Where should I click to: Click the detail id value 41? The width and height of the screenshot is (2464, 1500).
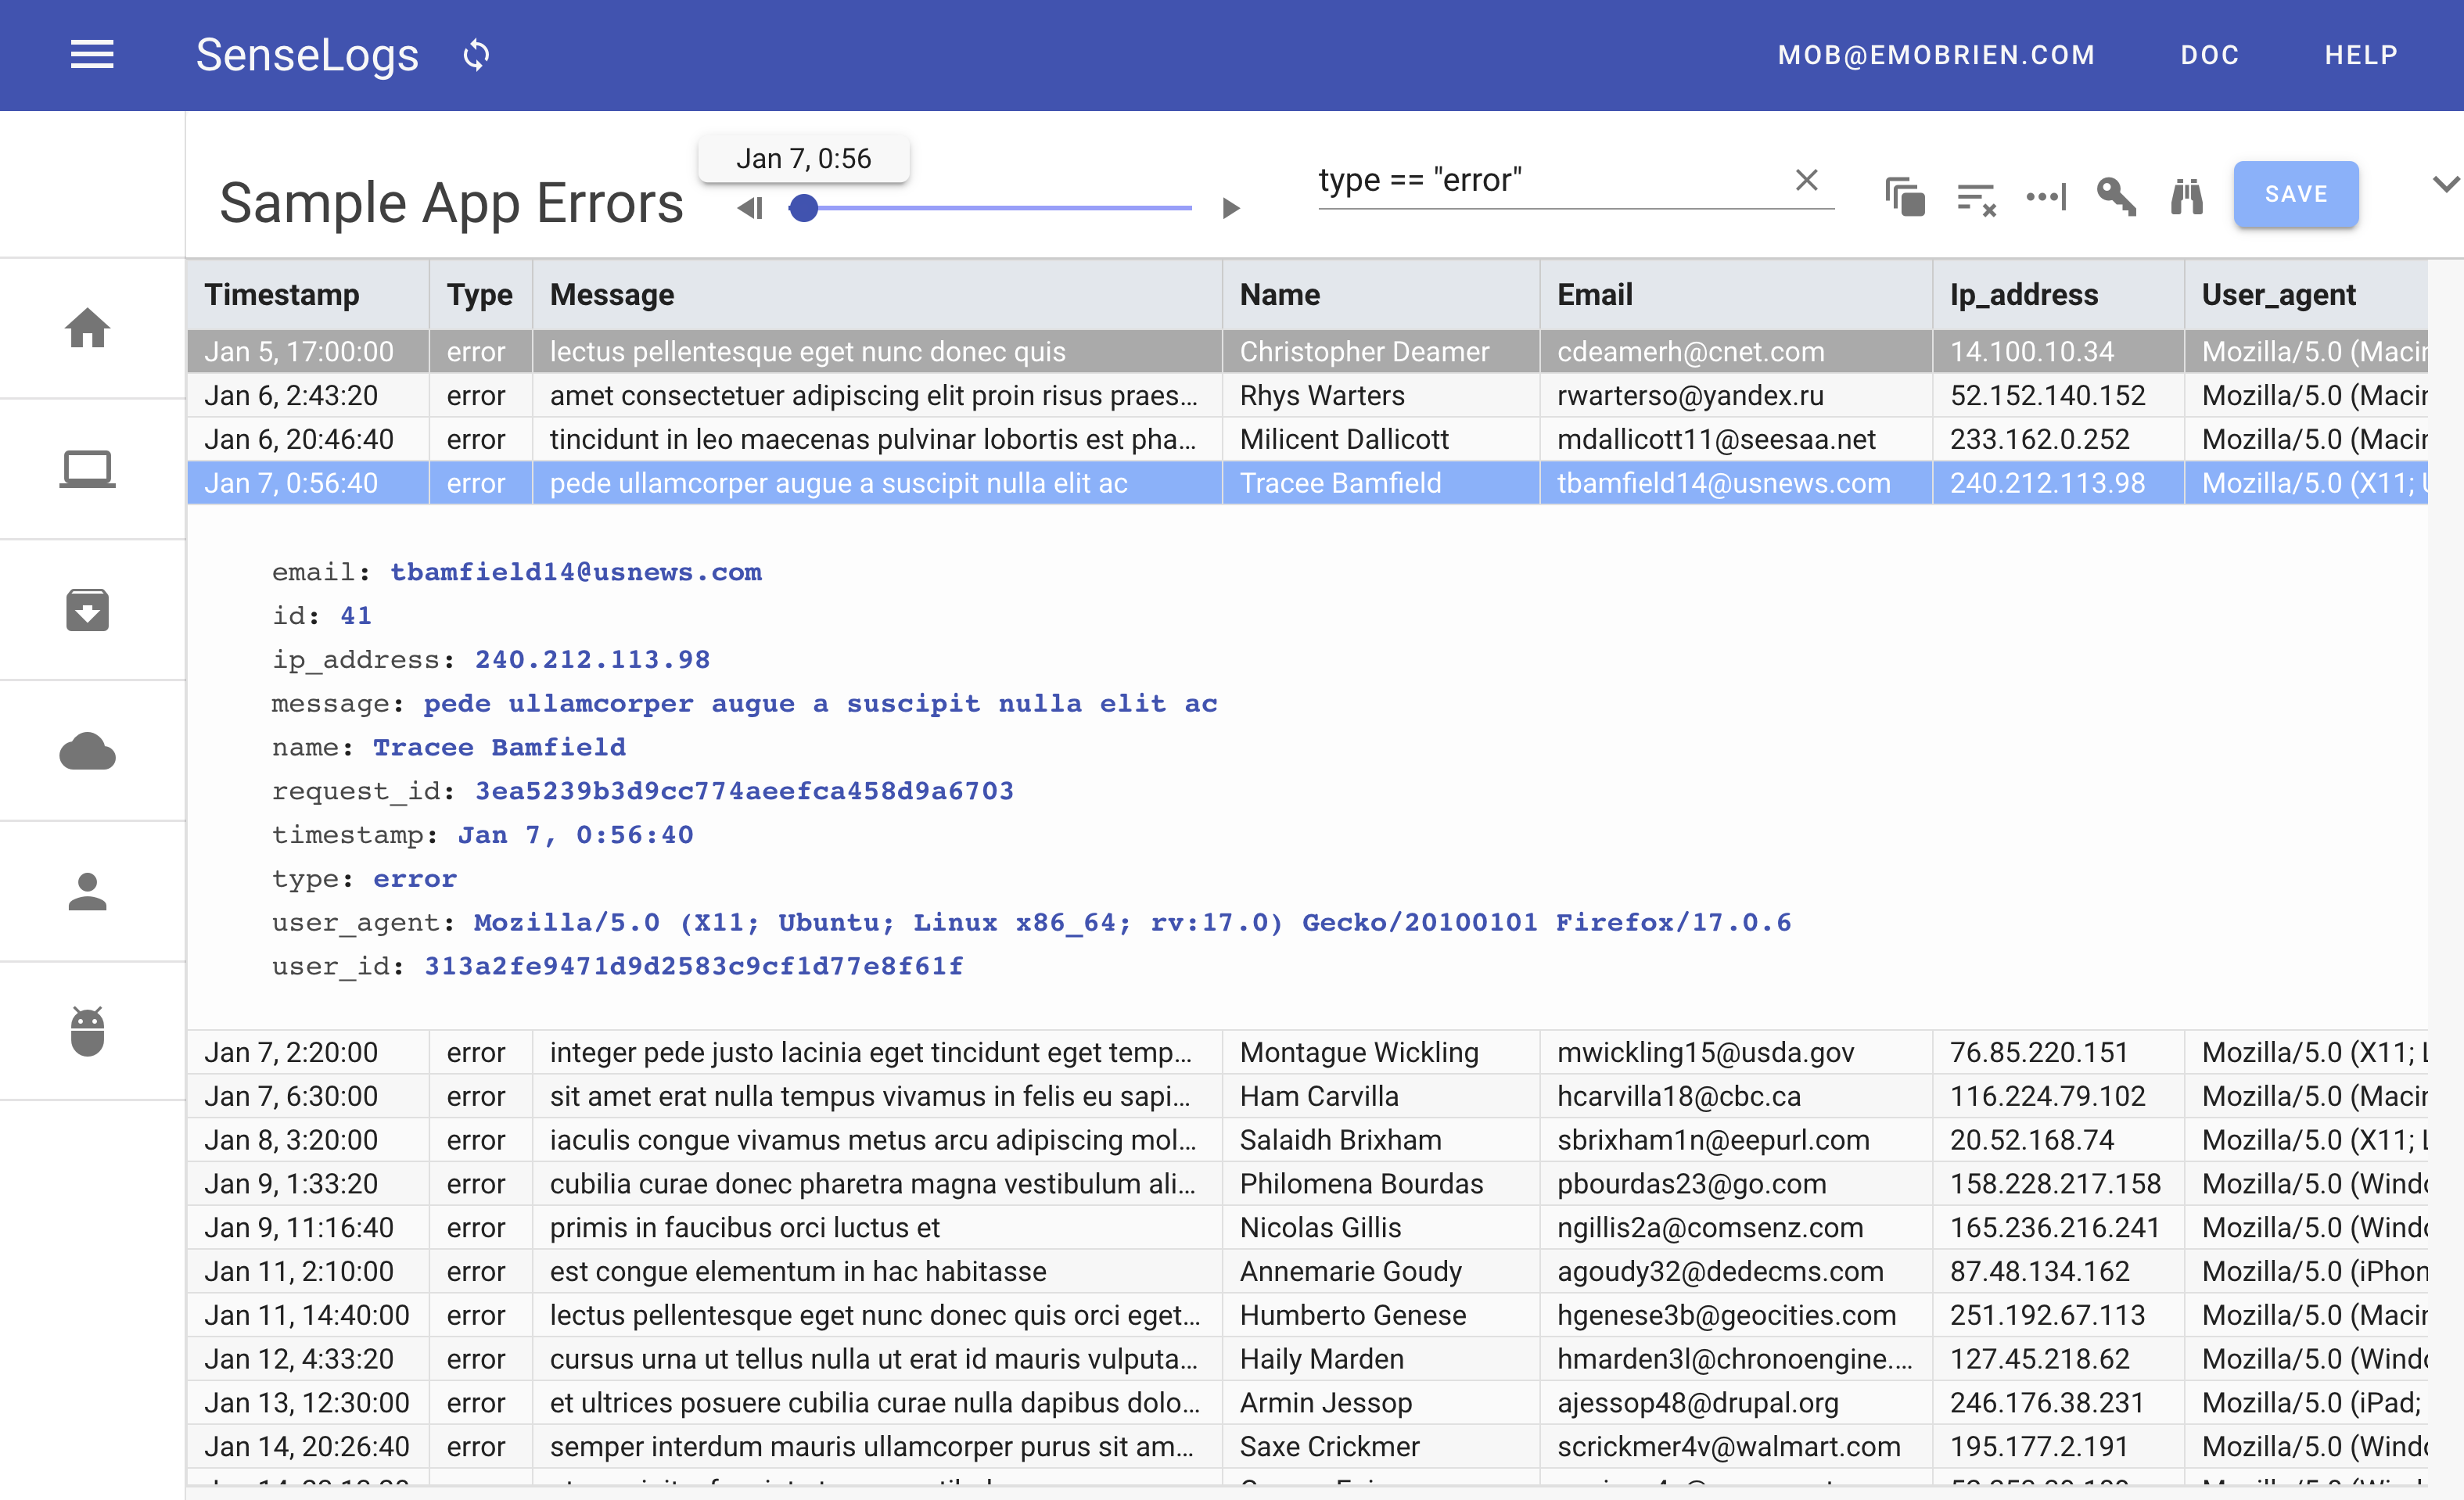tap(356, 616)
